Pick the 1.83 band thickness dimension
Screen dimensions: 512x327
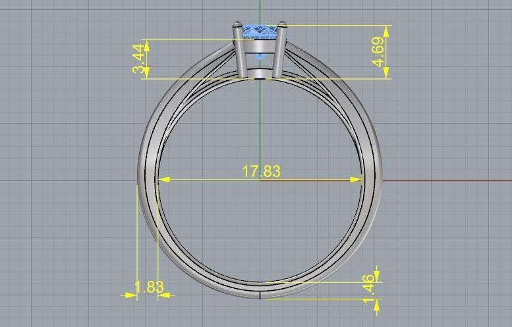149,288
